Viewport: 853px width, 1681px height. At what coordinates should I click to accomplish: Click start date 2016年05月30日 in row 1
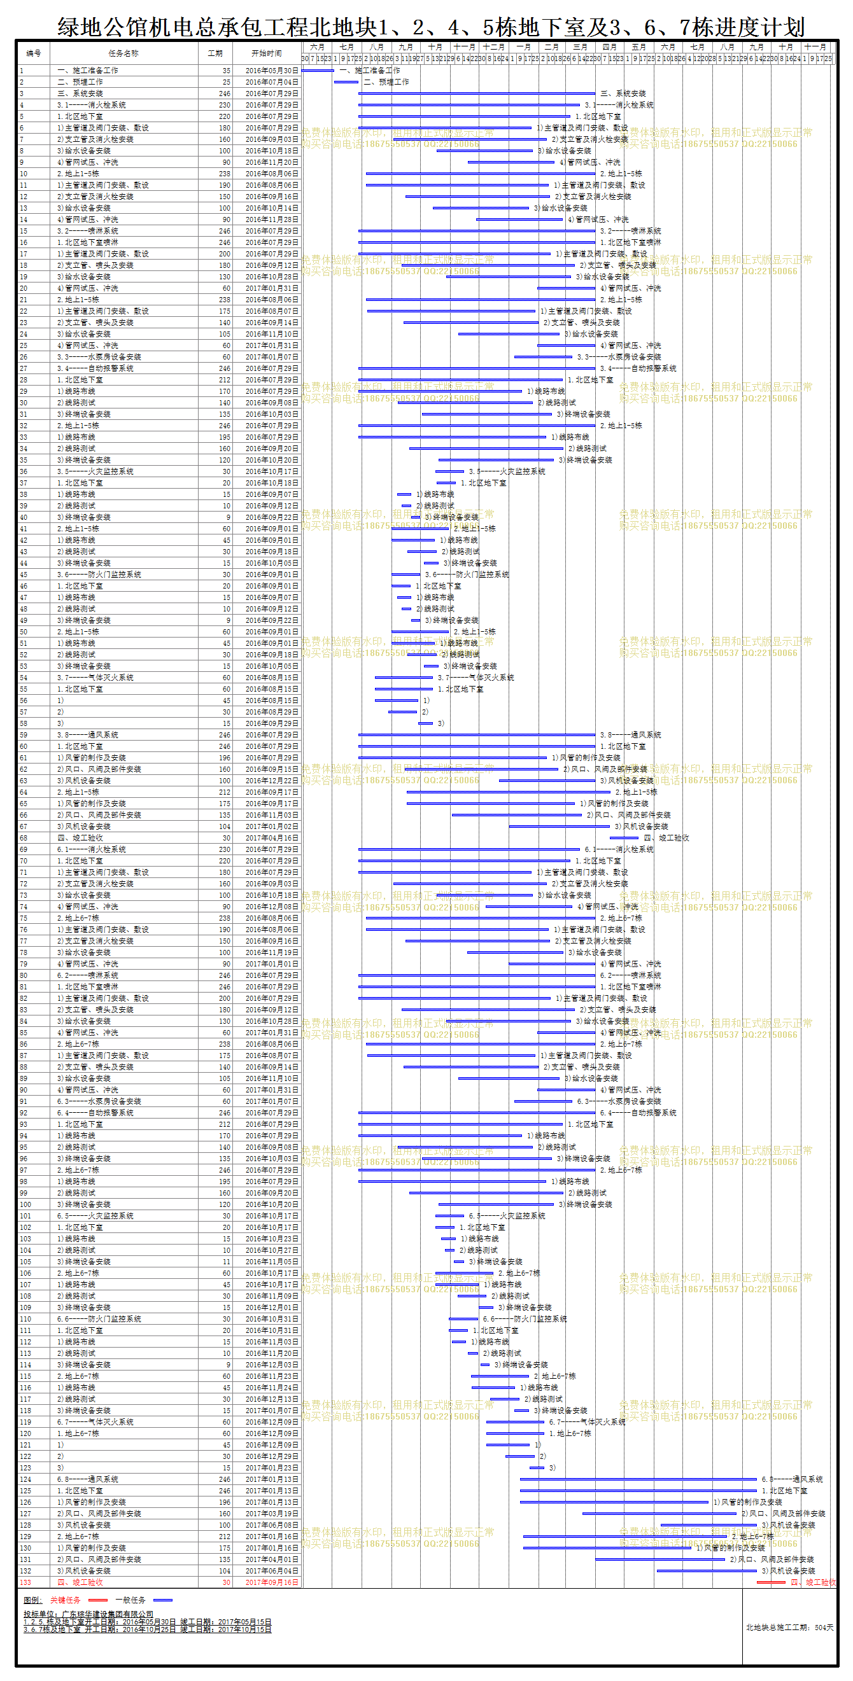(x=272, y=71)
